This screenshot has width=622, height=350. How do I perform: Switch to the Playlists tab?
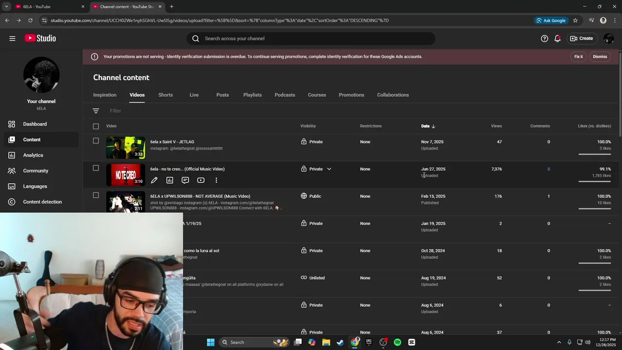[x=253, y=95]
